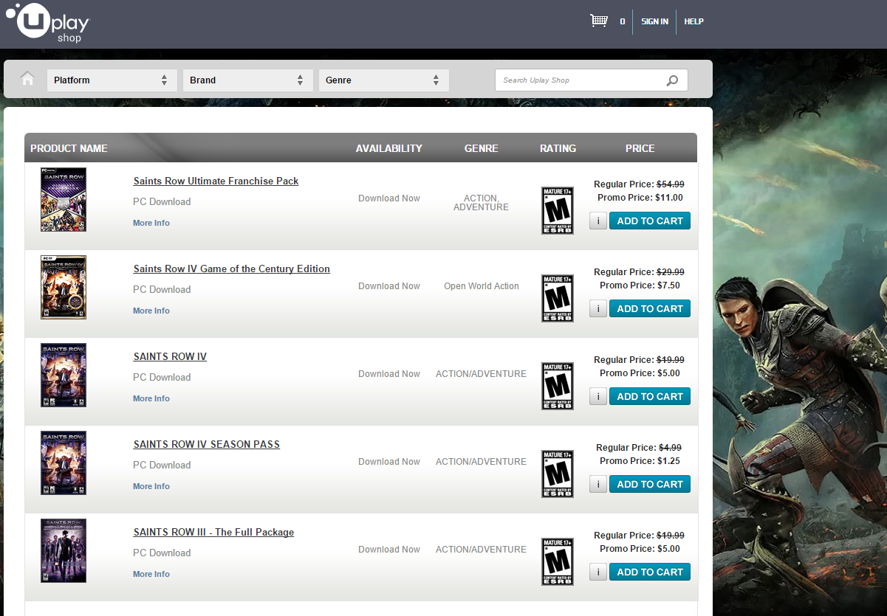
Task: Open the Platform dropdown
Action: [x=112, y=80]
